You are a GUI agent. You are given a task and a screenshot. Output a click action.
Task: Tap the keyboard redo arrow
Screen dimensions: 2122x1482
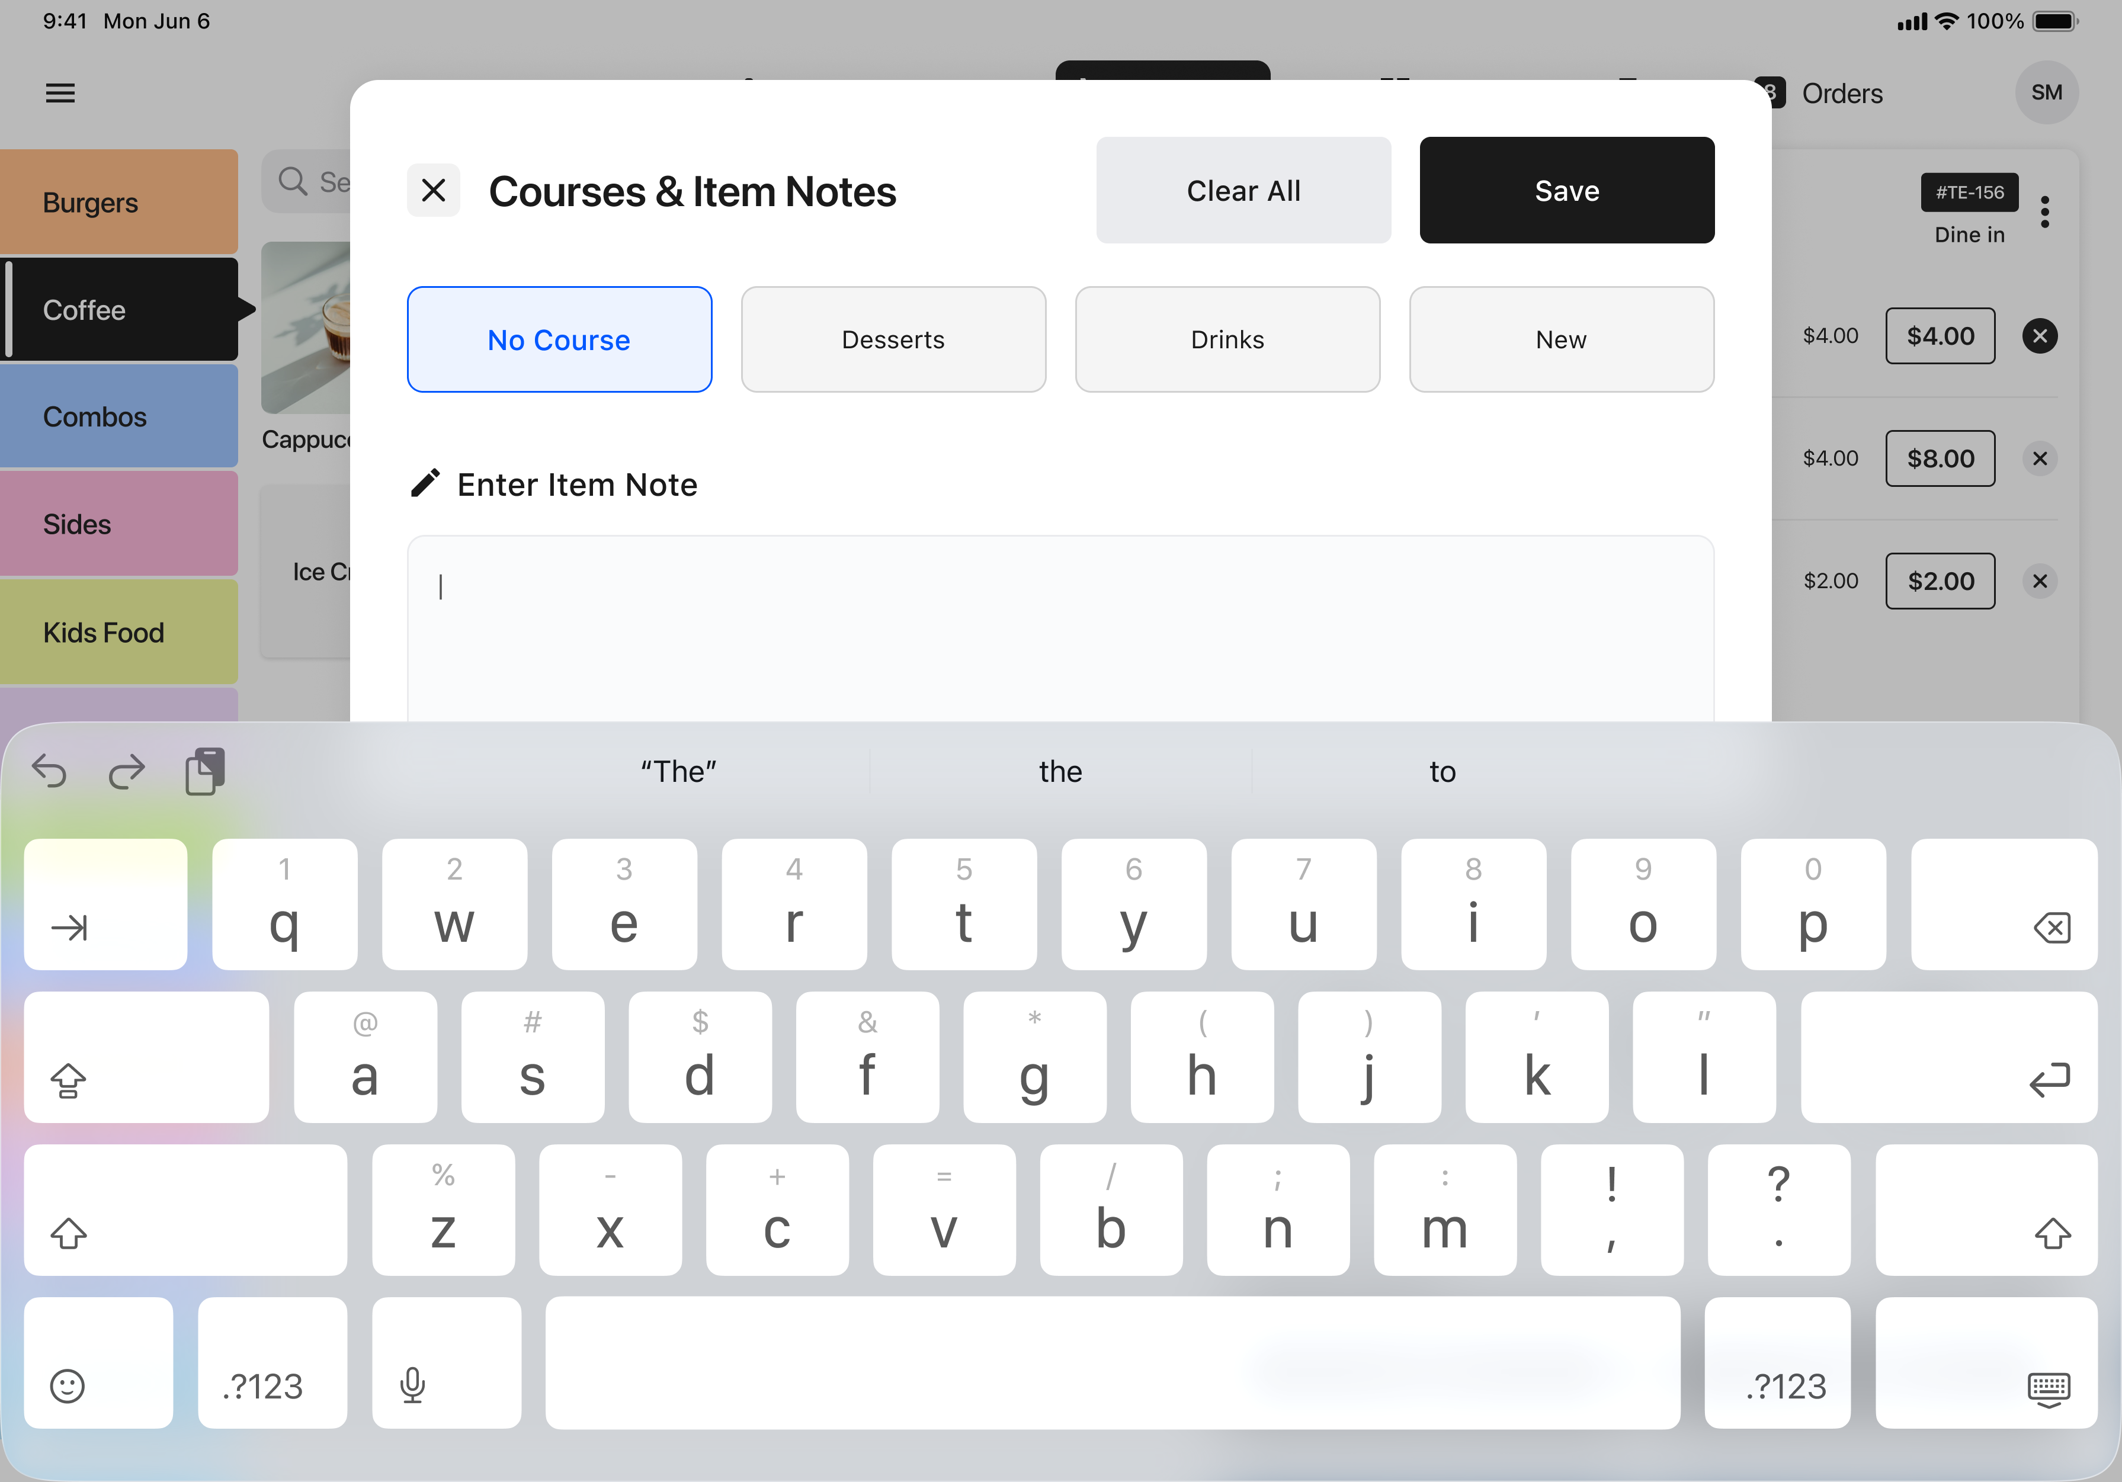(127, 771)
